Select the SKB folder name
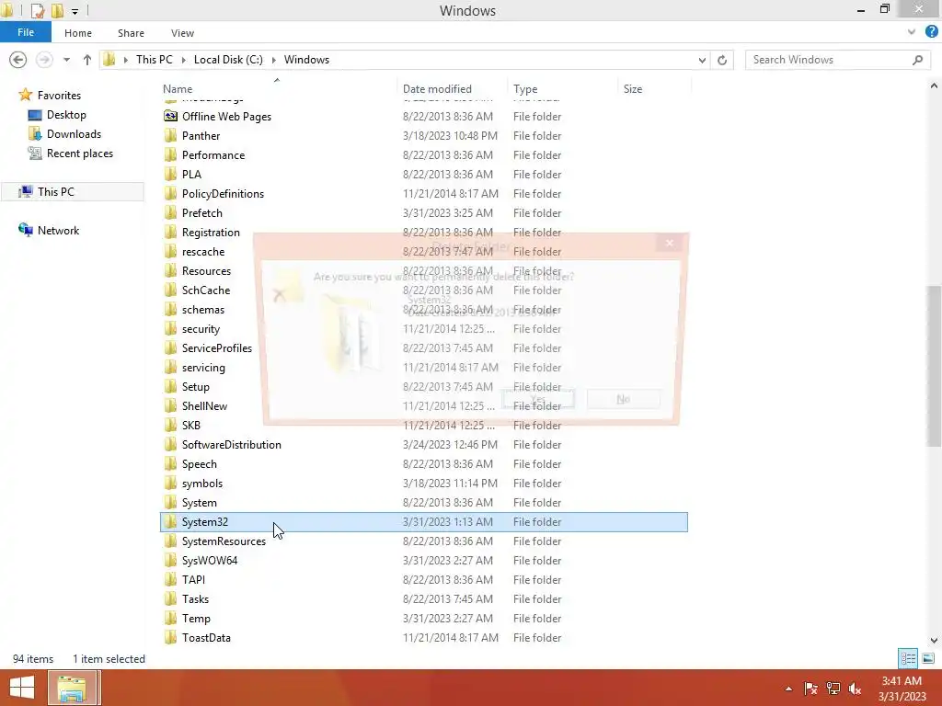The height and width of the screenshot is (706, 942). [x=191, y=425]
